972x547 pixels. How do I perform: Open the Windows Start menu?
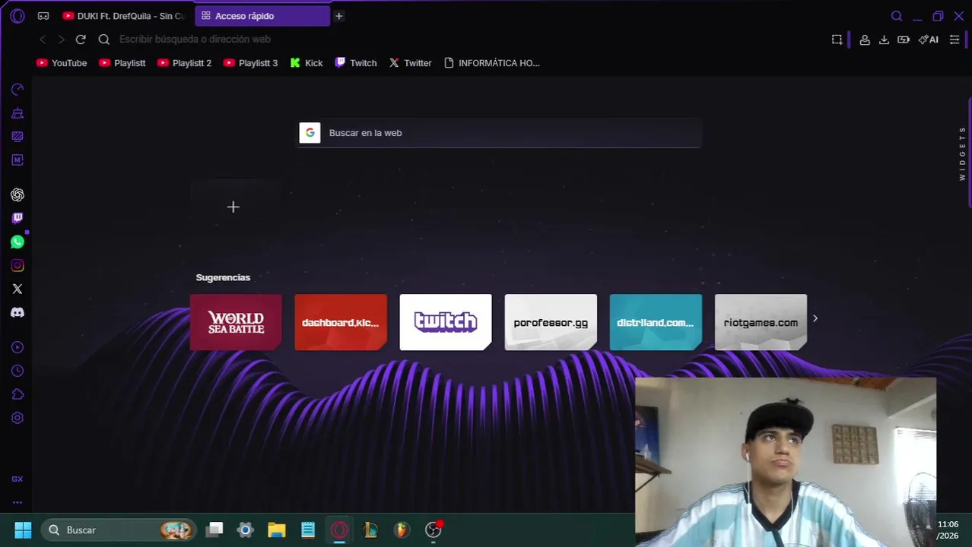pyautogui.click(x=23, y=530)
